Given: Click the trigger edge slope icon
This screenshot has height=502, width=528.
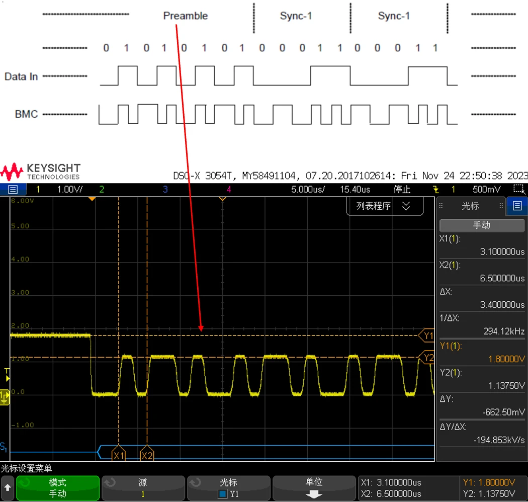Looking at the screenshot, I should (435, 190).
